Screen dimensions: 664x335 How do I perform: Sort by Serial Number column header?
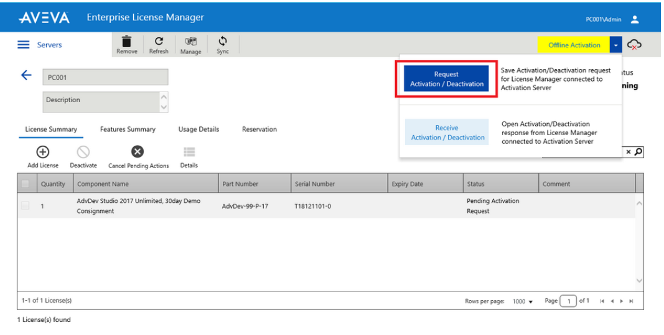tap(339, 184)
